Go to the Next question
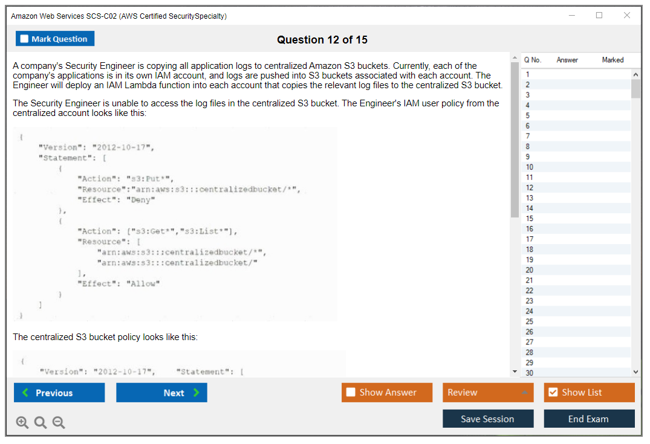Viewport: 650px width, 444px height. pos(161,393)
